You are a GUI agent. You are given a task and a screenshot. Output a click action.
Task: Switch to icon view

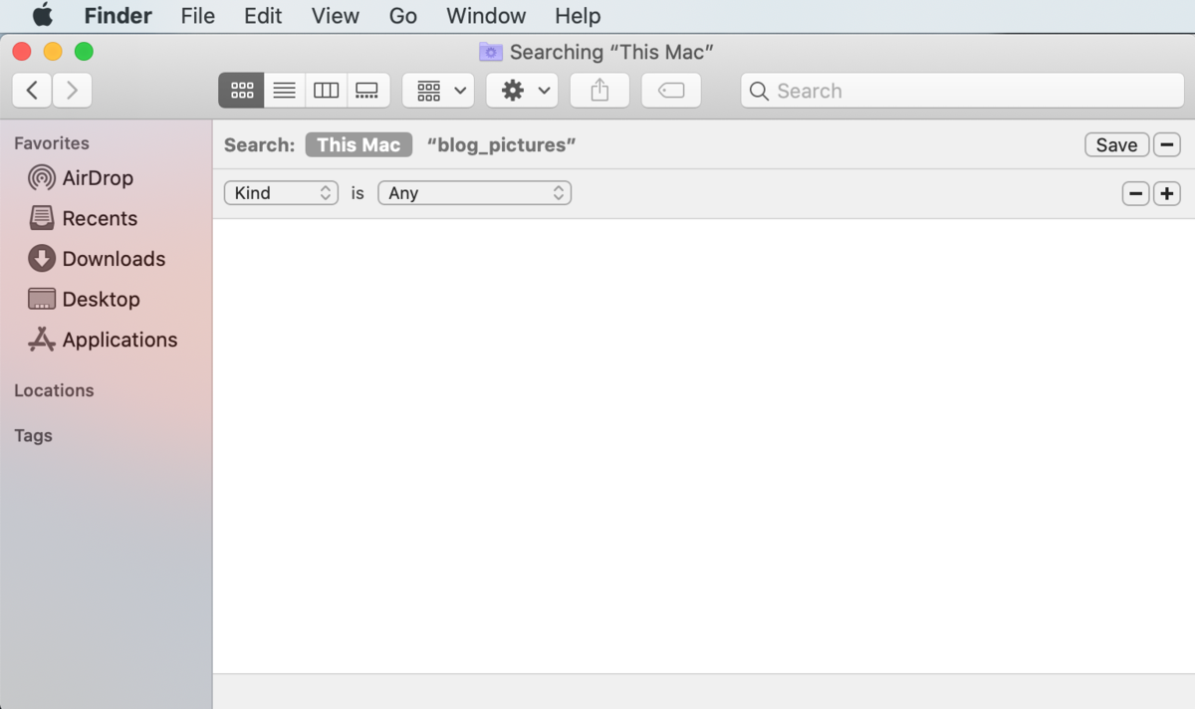click(x=241, y=91)
